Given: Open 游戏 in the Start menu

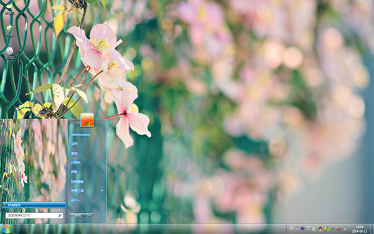Looking at the screenshot, I should pyautogui.click(x=74, y=154).
